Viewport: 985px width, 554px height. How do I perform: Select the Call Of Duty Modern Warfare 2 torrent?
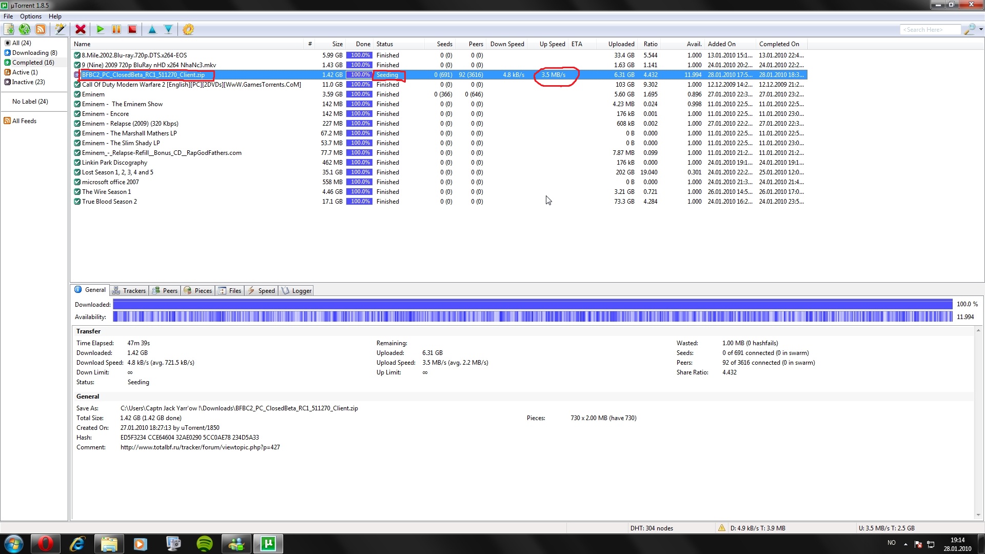point(439,85)
